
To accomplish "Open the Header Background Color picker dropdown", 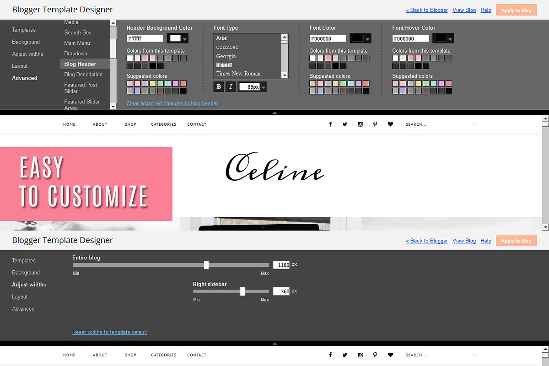I will (178, 38).
